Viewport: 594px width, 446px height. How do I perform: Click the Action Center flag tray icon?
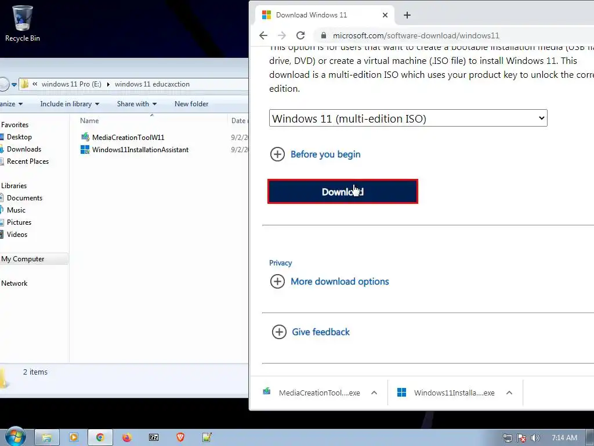coord(521,438)
